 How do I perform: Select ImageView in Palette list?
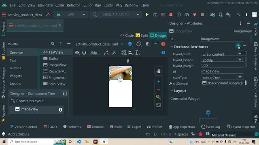(55, 65)
